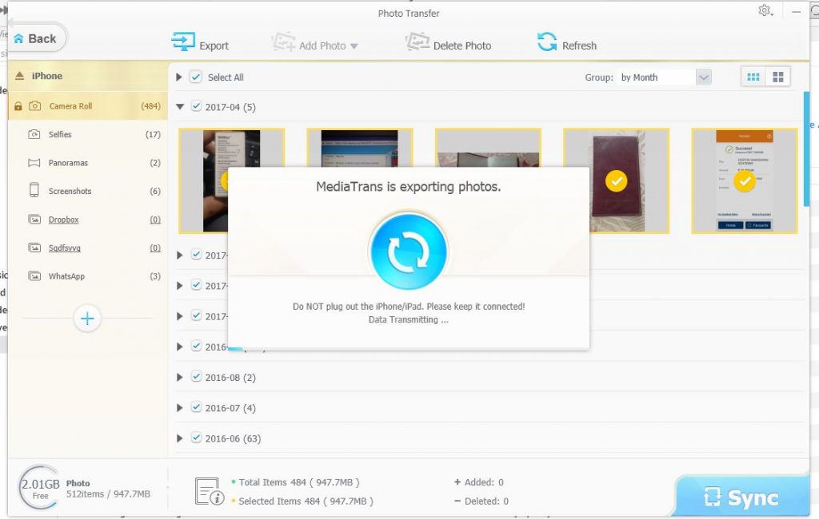Expand the 2016-08 photo group
The width and height of the screenshot is (819, 519).
click(x=180, y=378)
